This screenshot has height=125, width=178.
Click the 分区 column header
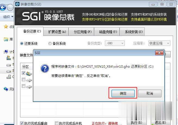coord(25,67)
